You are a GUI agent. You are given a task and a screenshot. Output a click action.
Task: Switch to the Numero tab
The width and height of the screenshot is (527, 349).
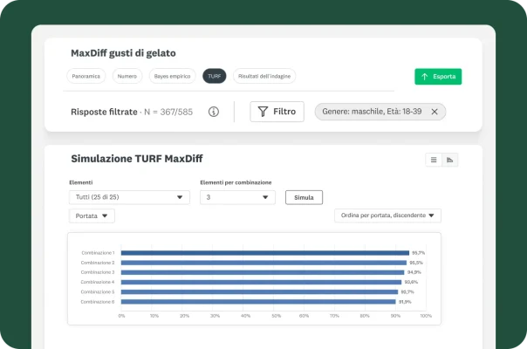(127, 77)
